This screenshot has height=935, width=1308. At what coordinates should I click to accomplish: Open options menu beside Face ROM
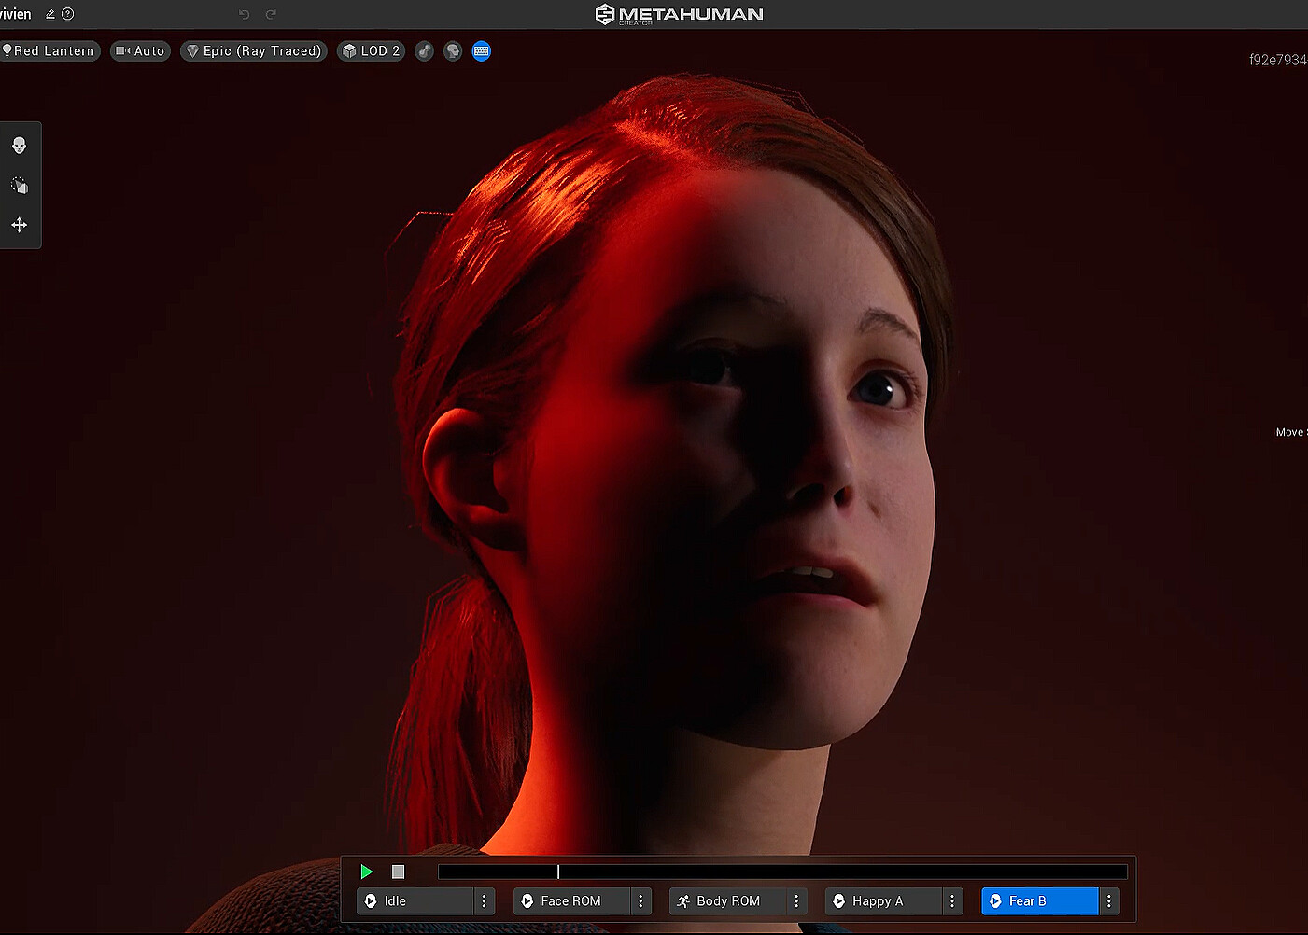(x=640, y=901)
